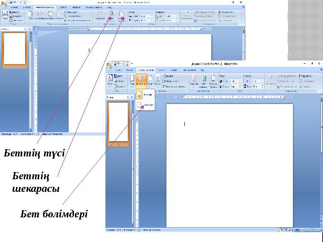Click Bring to Front in the front window
This screenshot has width=323, height=242.
[x=287, y=76]
